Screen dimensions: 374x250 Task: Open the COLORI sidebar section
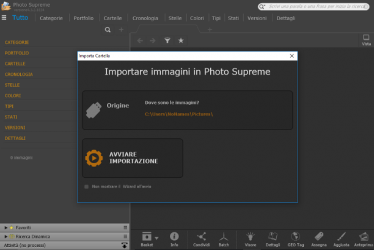(x=13, y=95)
